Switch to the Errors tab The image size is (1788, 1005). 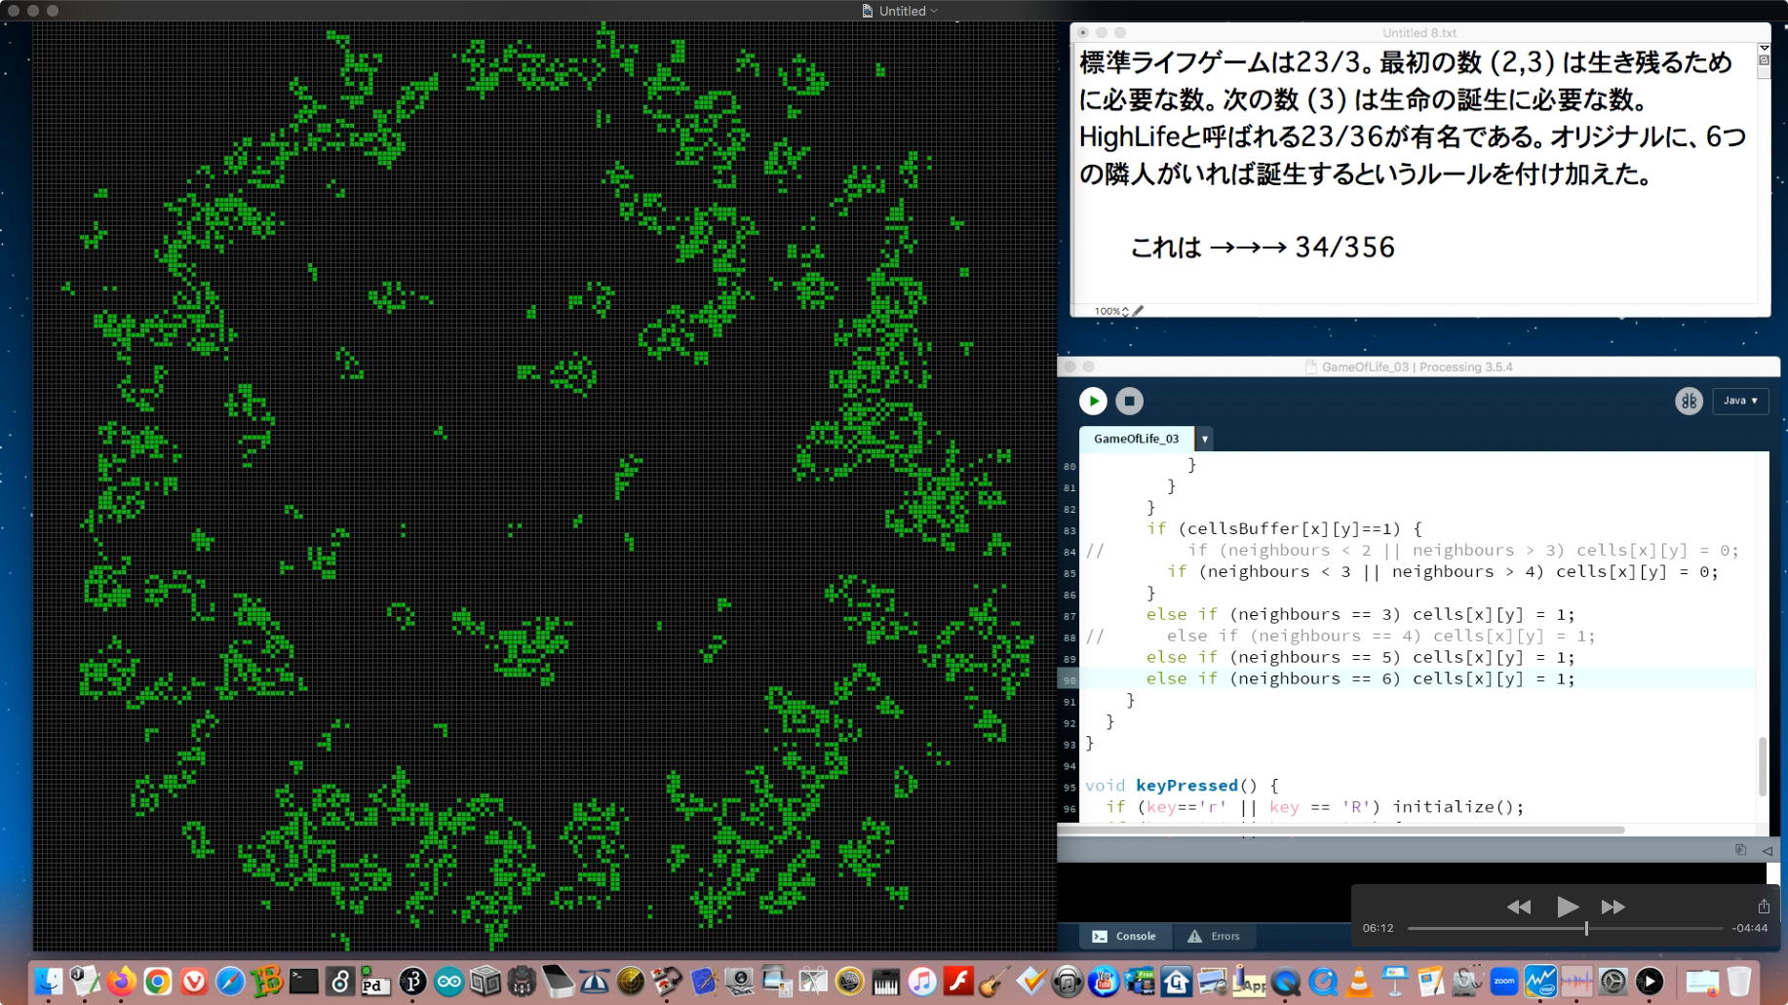(1214, 936)
